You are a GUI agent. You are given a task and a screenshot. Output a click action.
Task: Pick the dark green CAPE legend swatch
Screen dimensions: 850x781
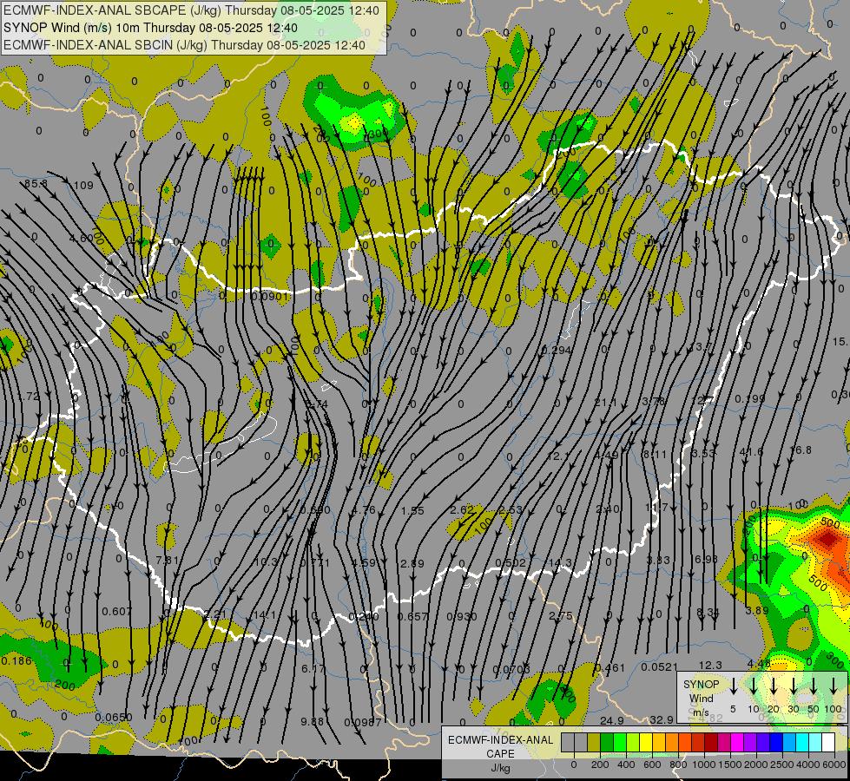(607, 742)
